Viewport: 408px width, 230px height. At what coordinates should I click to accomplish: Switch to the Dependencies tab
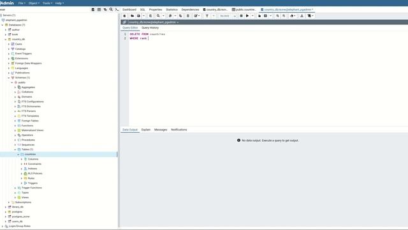(190, 10)
